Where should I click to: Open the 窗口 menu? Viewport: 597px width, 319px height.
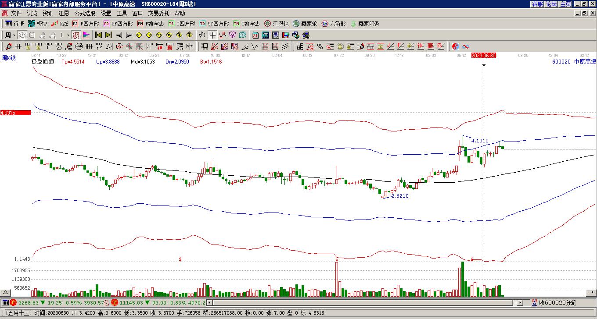pos(137,14)
